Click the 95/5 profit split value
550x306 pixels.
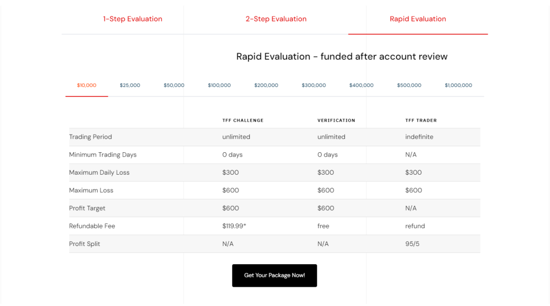click(412, 244)
